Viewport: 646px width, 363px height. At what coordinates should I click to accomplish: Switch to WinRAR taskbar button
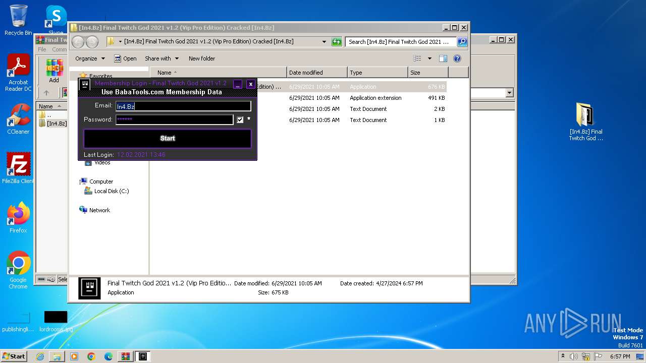tap(126, 356)
